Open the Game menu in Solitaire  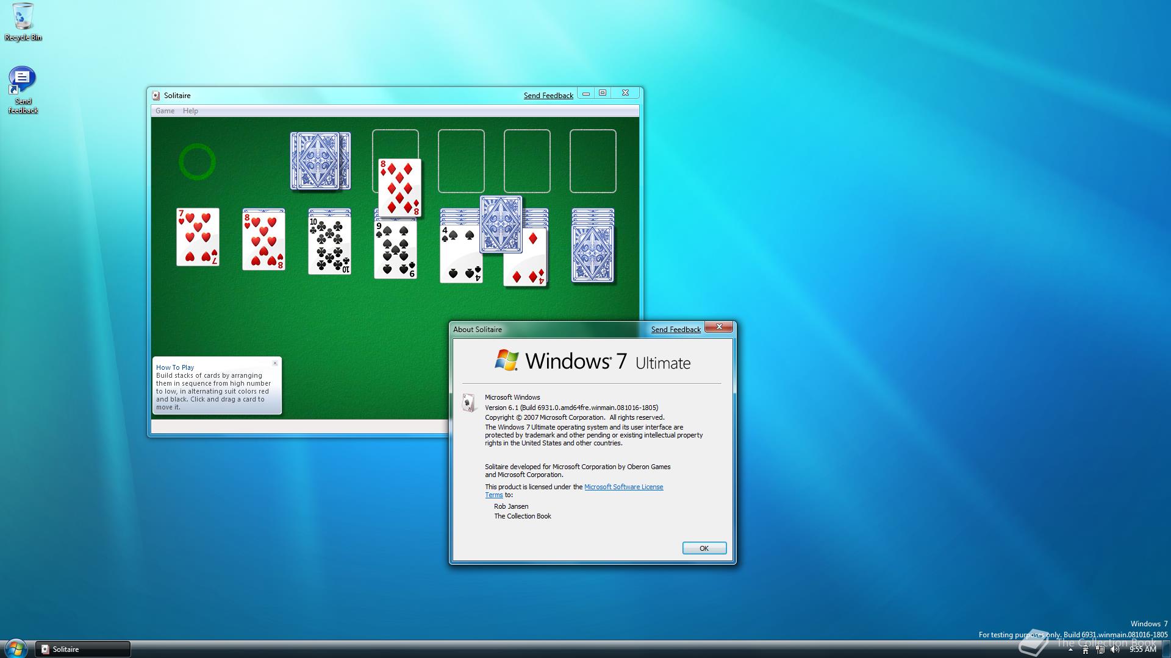[x=165, y=111]
